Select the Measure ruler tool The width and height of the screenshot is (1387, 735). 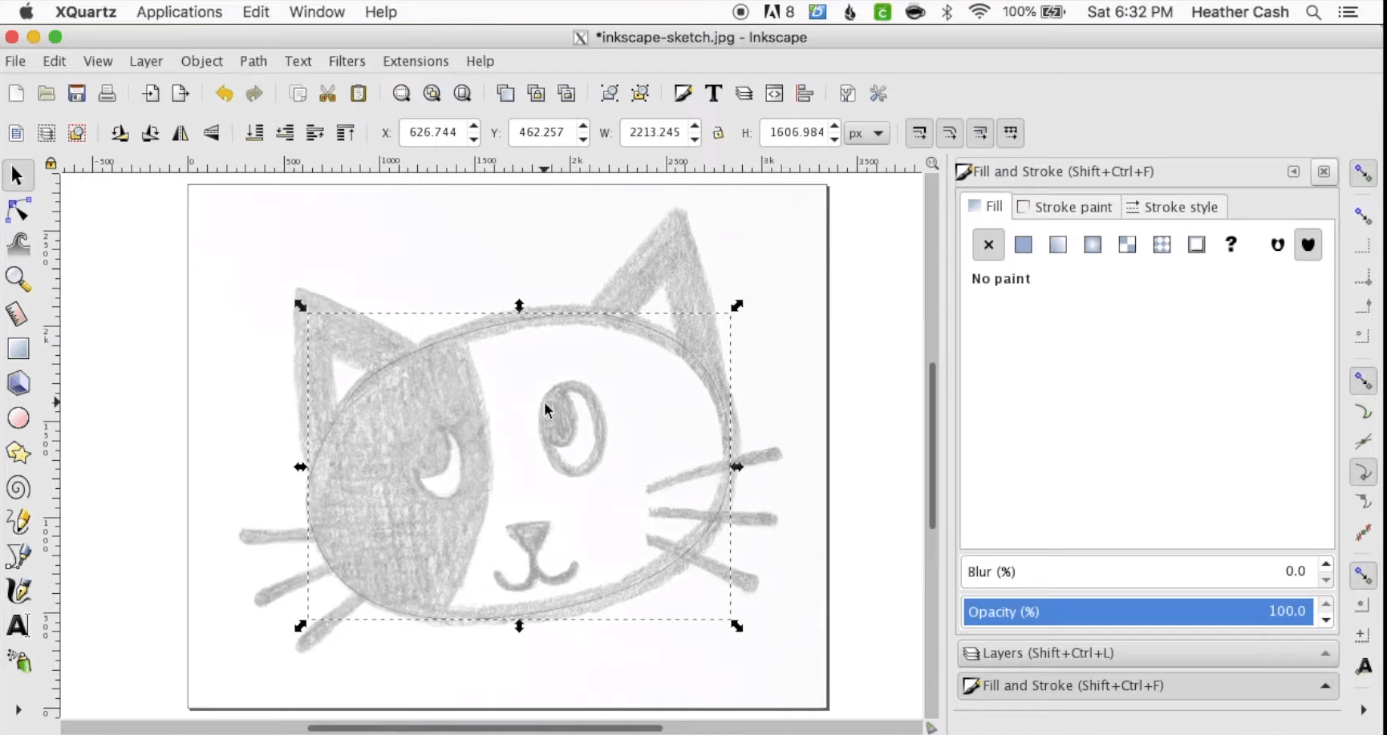[18, 313]
